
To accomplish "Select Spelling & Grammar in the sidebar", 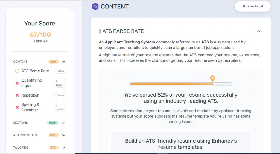I will 30,107.
